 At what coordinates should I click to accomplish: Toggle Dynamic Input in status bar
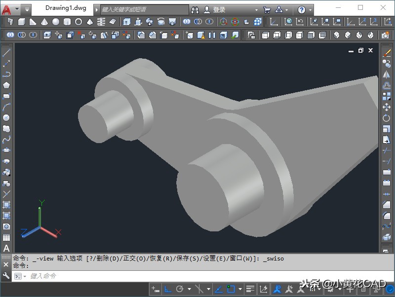point(156,289)
